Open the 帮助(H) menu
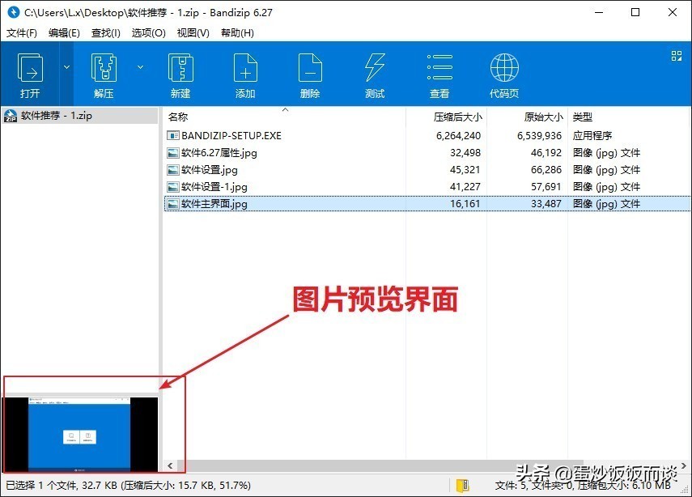The image size is (692, 497). pos(237,33)
